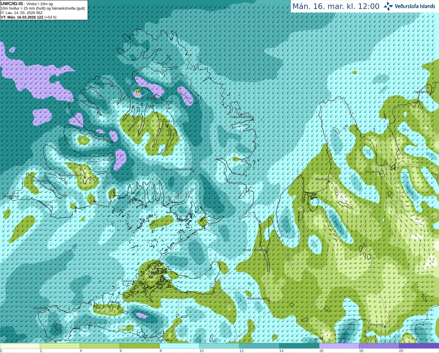Viewport: 439px width, 353px height.
Task: Select the Bjargtangar station label
Action: (x=12, y=196)
